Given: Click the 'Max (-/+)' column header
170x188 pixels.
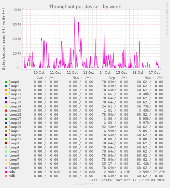Looking at the screenshot, I should pyautogui.click(x=154, y=78).
